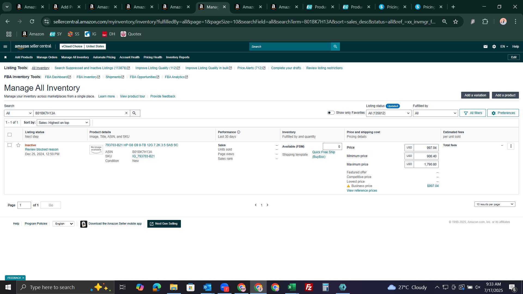Expand the browser tab list chevron
The image size is (523, 294).
(x=7, y=7)
